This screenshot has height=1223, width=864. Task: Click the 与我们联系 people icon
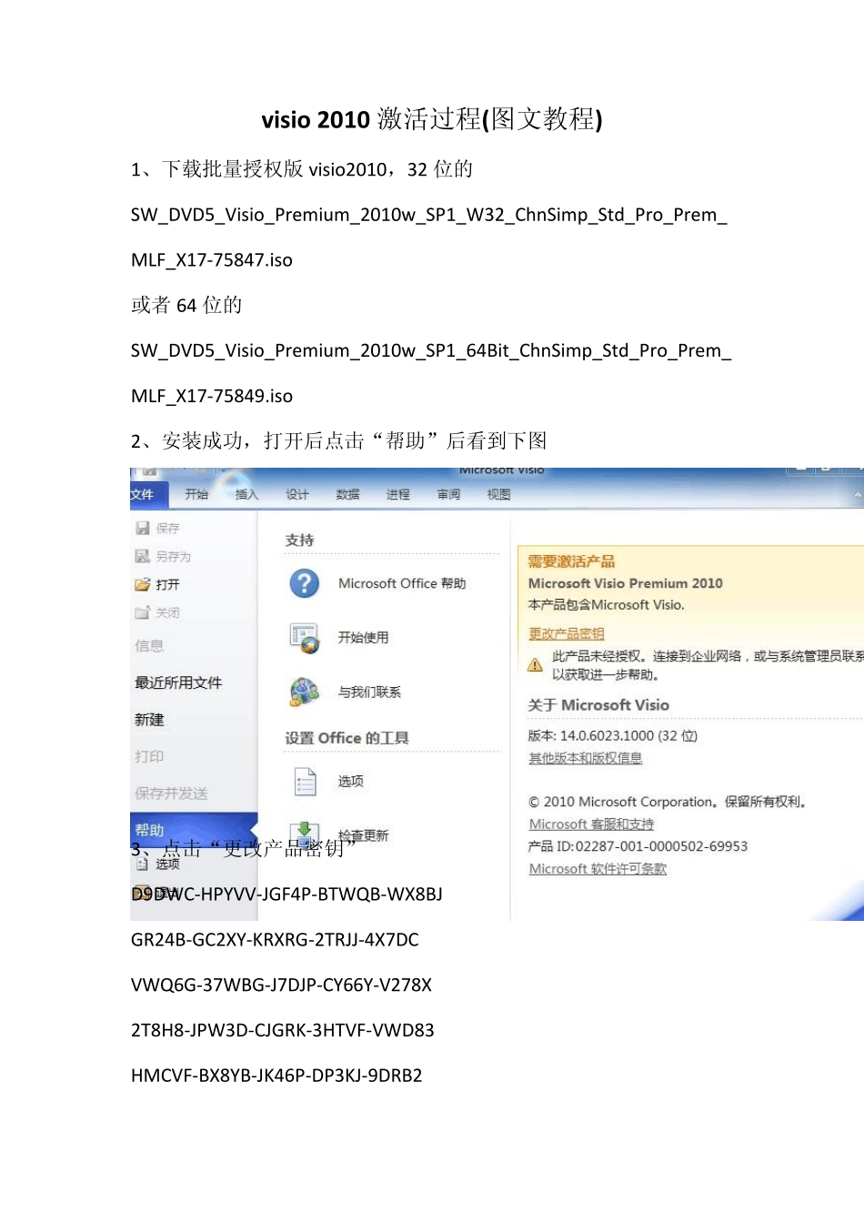pos(305,692)
